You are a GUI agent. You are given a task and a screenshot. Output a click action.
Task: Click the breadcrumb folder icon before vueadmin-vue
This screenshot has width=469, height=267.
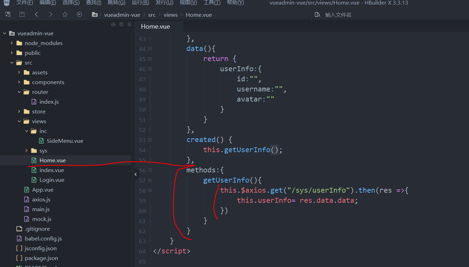point(94,15)
